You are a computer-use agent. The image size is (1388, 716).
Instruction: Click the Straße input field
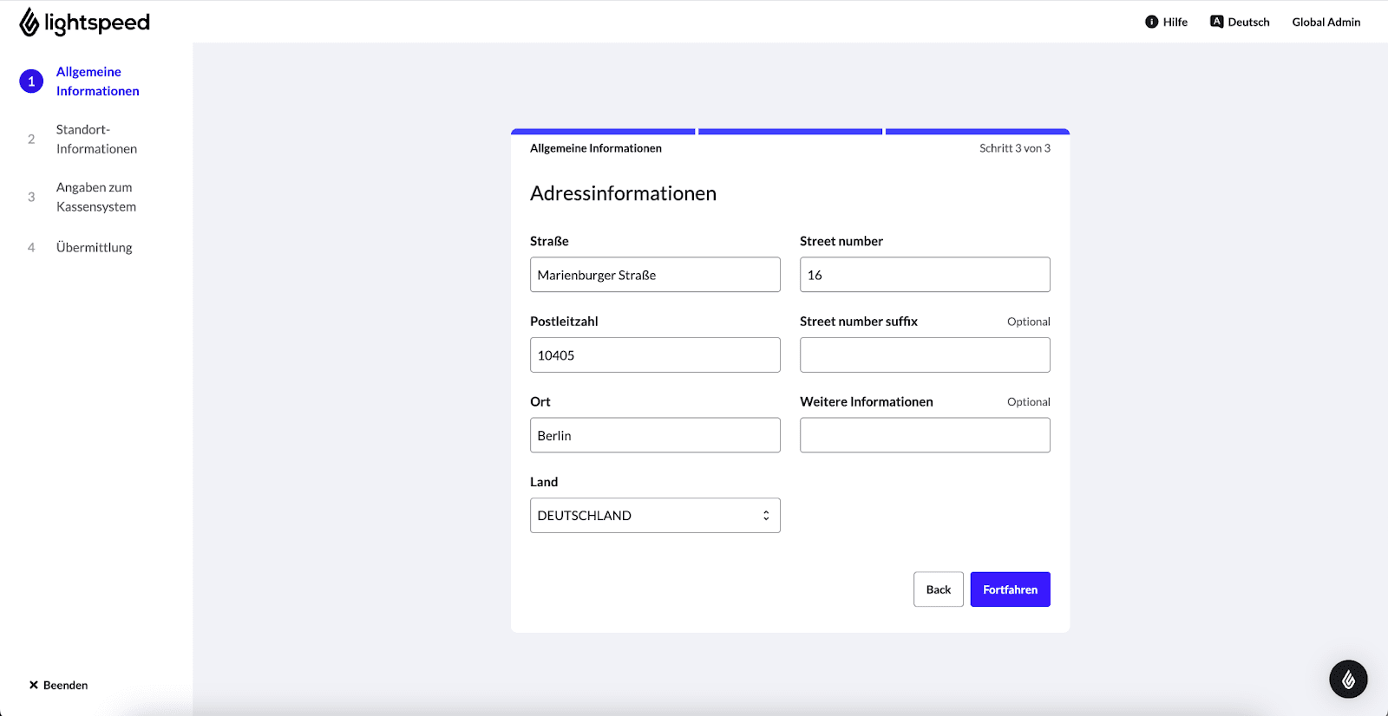click(655, 275)
